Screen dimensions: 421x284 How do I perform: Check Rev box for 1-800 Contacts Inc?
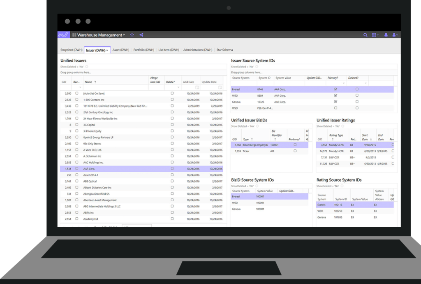[77, 100]
